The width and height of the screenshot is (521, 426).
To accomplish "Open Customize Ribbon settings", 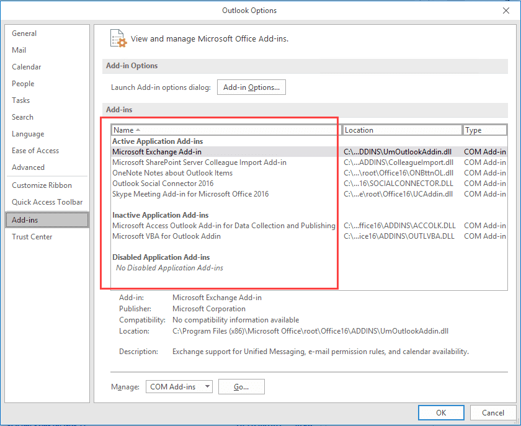I will [42, 185].
